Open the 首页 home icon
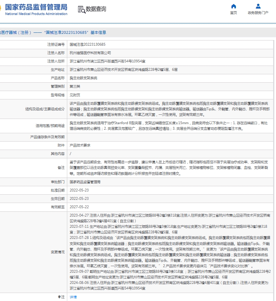 pyautogui.click(x=233, y=6)
